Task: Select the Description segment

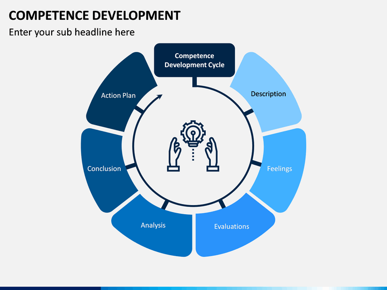Action: (x=266, y=92)
